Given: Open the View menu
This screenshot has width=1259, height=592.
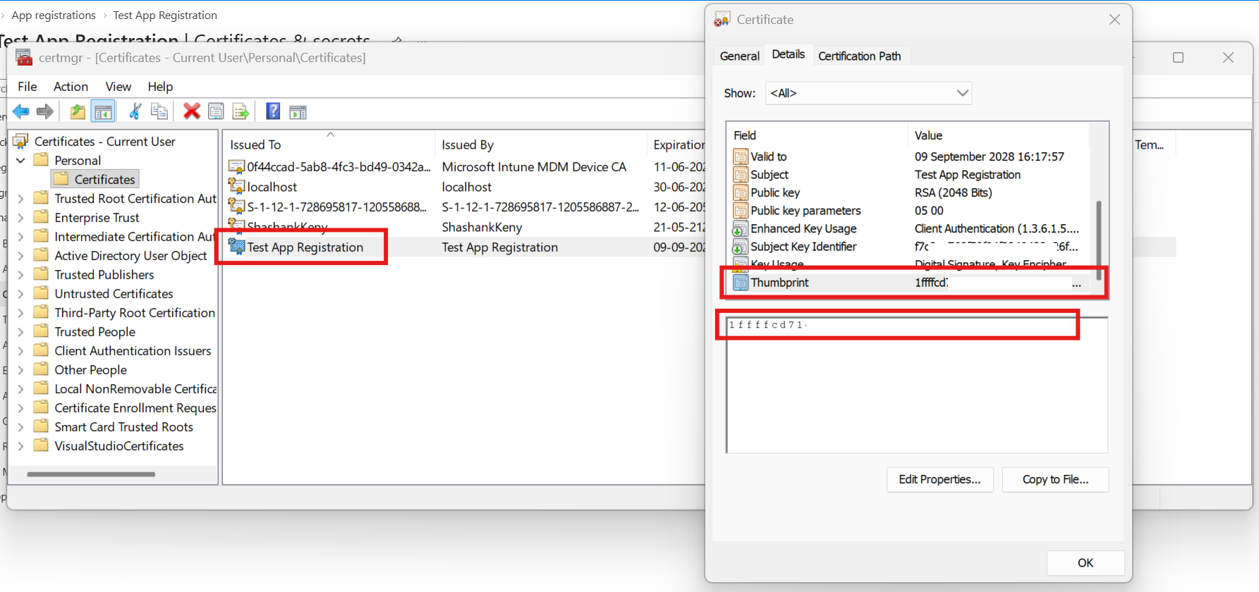Looking at the screenshot, I should tap(118, 87).
